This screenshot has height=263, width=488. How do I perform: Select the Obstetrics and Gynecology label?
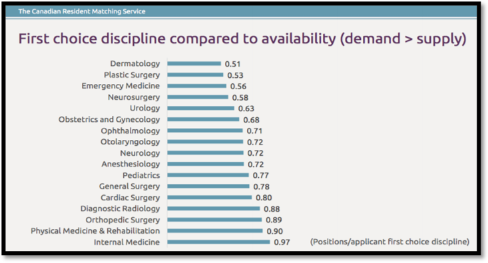[109, 120]
